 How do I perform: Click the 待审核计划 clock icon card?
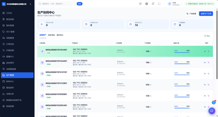pyautogui.click(x=86, y=24)
